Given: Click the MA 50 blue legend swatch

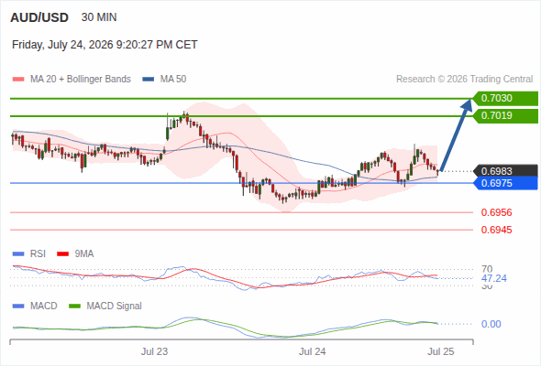Looking at the screenshot, I should (x=148, y=80).
